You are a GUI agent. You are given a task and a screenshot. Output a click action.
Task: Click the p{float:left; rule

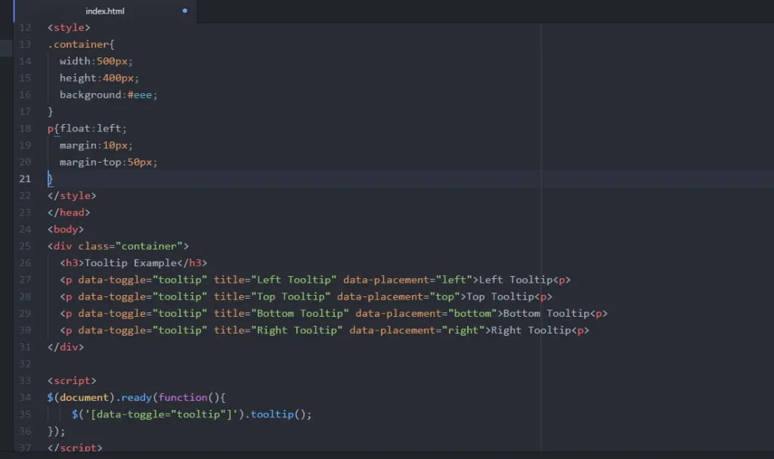pos(87,129)
